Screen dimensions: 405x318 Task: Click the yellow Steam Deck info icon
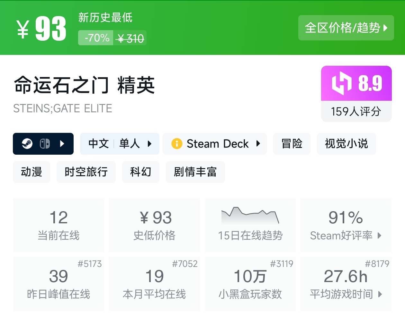pyautogui.click(x=177, y=144)
